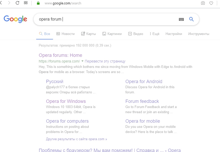Open the 'Opera for Windows' sitelink
Screen dimensions: 220x152
click(x=66, y=101)
